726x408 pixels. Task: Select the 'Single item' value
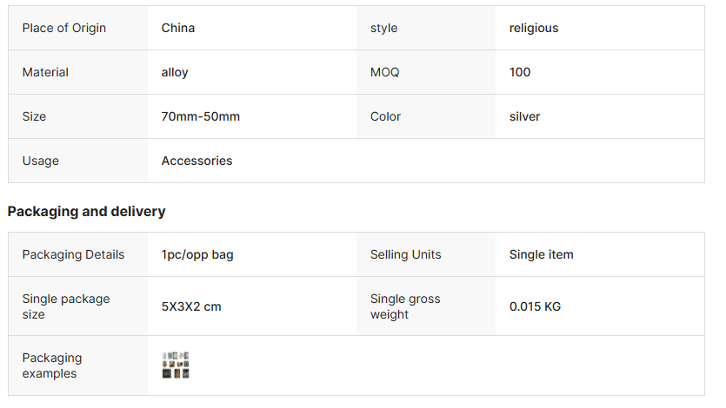[542, 254]
